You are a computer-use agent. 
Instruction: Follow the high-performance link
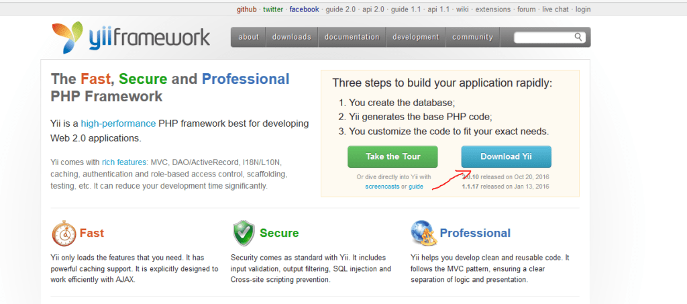(118, 123)
